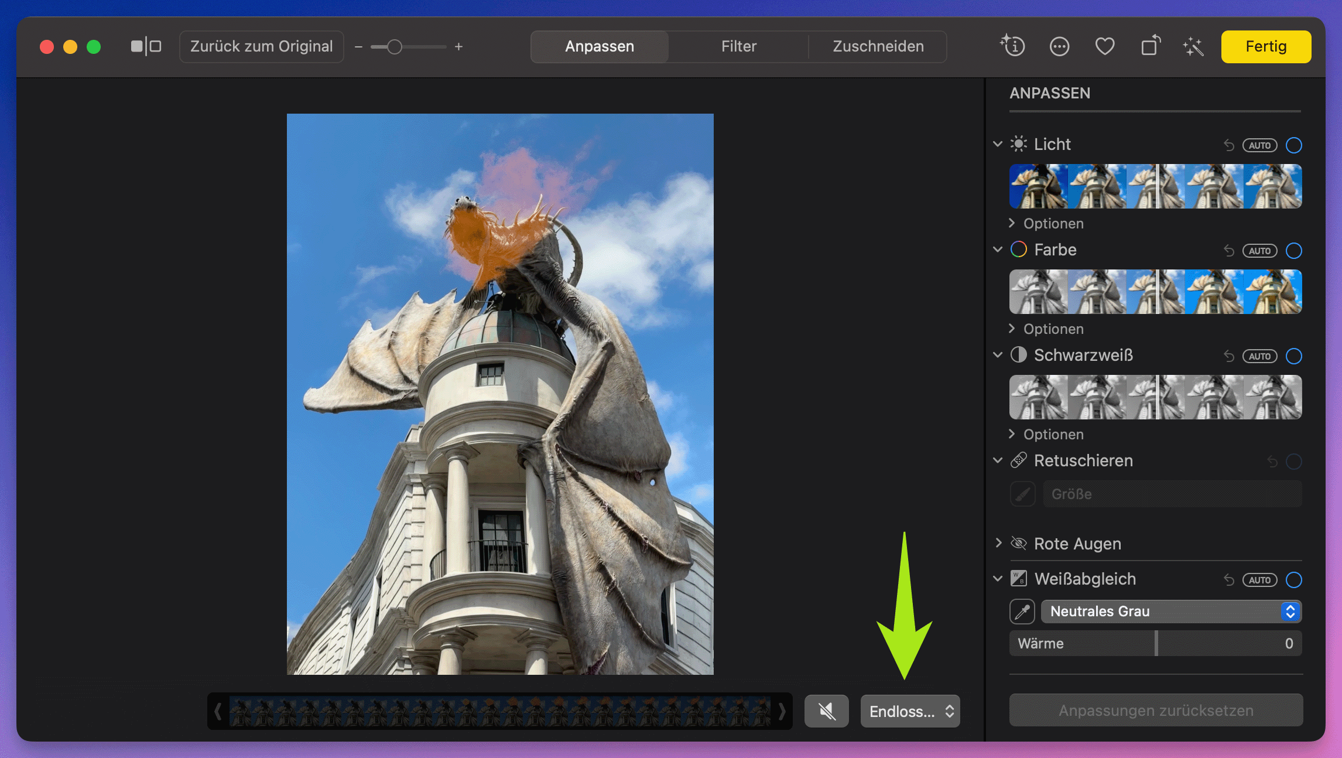
Task: Click the filmstrip left trim handle
Action: [218, 711]
